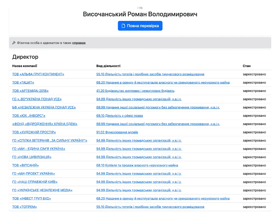The width and height of the screenshot is (275, 216).
Task: Open activity 68.10 Купівля та продаж нерухомого майна
Action: (137, 166)
